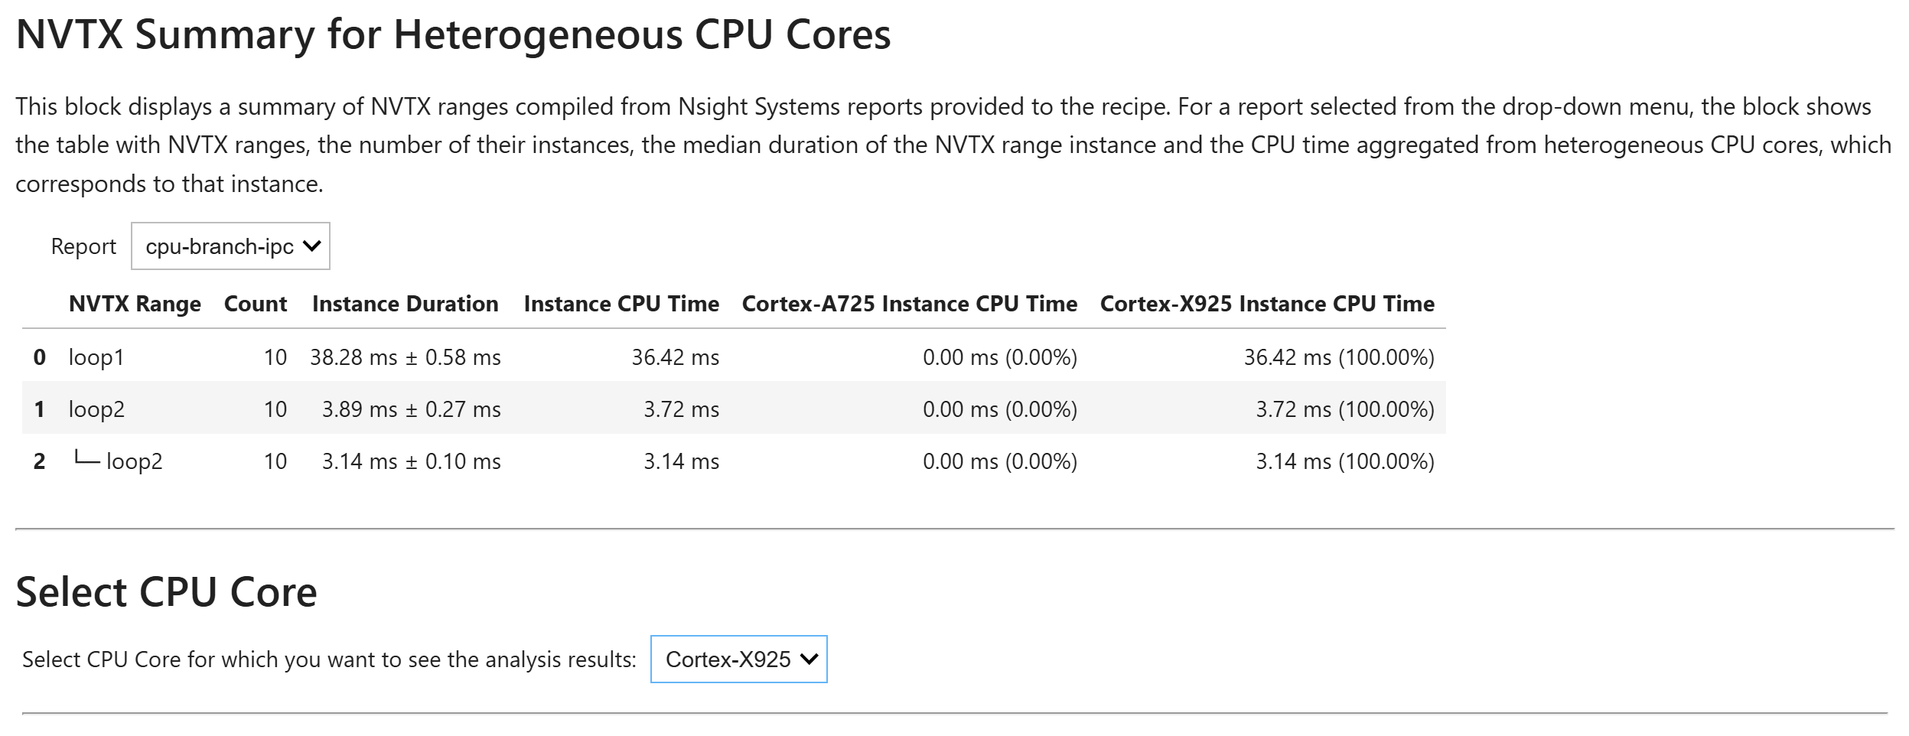1909x736 pixels.
Task: Click the Select CPU Core heading
Action: 168,590
